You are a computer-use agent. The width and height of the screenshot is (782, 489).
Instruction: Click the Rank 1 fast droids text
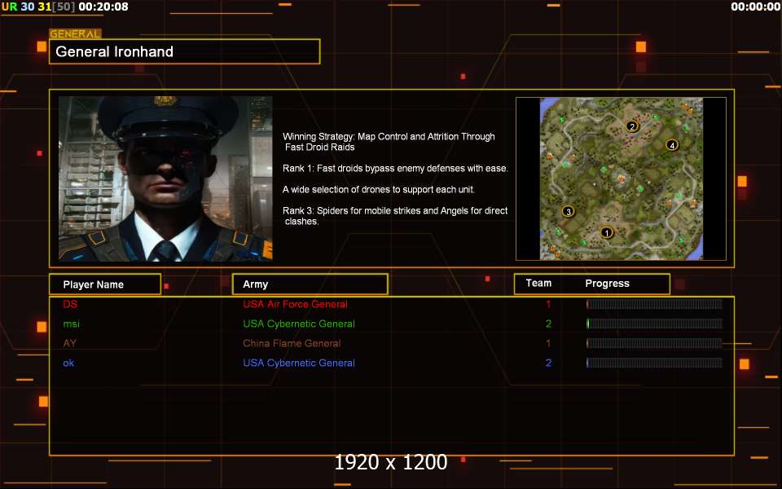click(396, 168)
